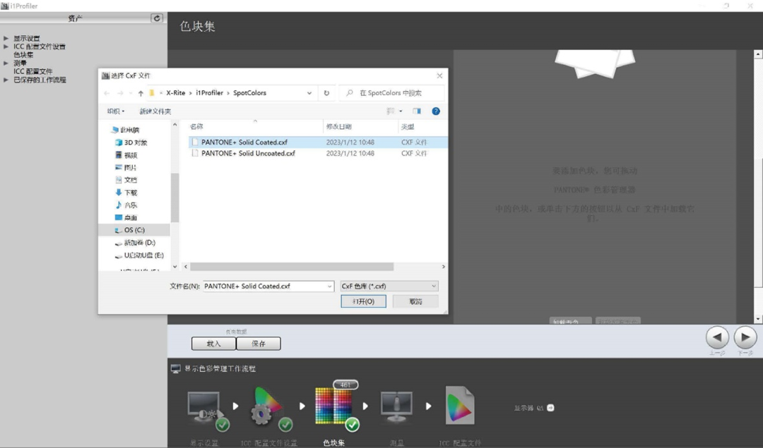Click the file list horizontal scrollbar

[x=292, y=267]
